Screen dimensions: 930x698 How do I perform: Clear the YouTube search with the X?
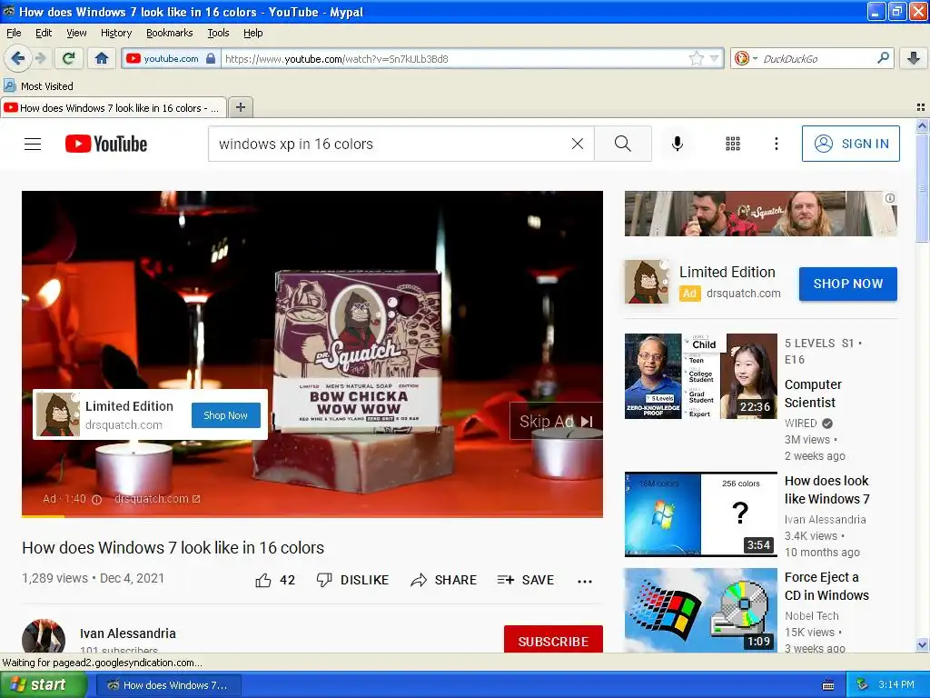[x=577, y=144]
